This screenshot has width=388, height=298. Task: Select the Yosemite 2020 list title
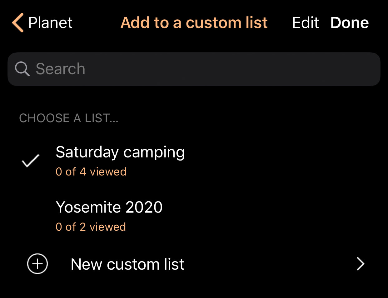tap(109, 207)
